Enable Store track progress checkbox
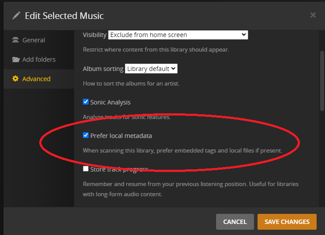Image resolution: width=325 pixels, height=235 pixels. coord(86,169)
